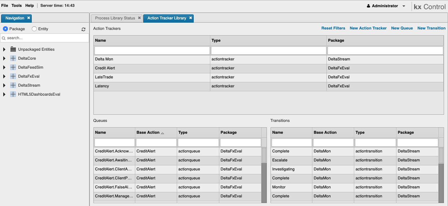Expand the HTML5DashboardsEval tree node

(x=4, y=94)
